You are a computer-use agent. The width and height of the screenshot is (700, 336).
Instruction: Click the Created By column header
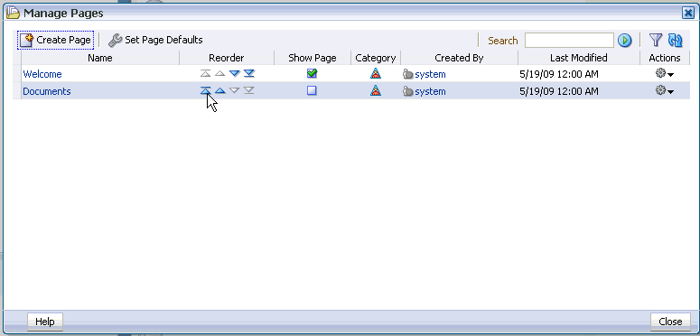tap(459, 58)
